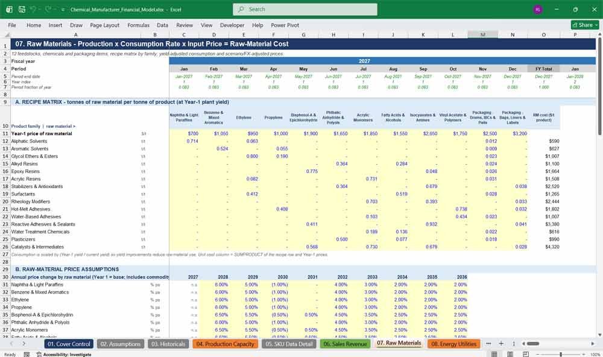The image size is (603, 357).
Task: Click the Undo arrow icon
Action: 33,9
